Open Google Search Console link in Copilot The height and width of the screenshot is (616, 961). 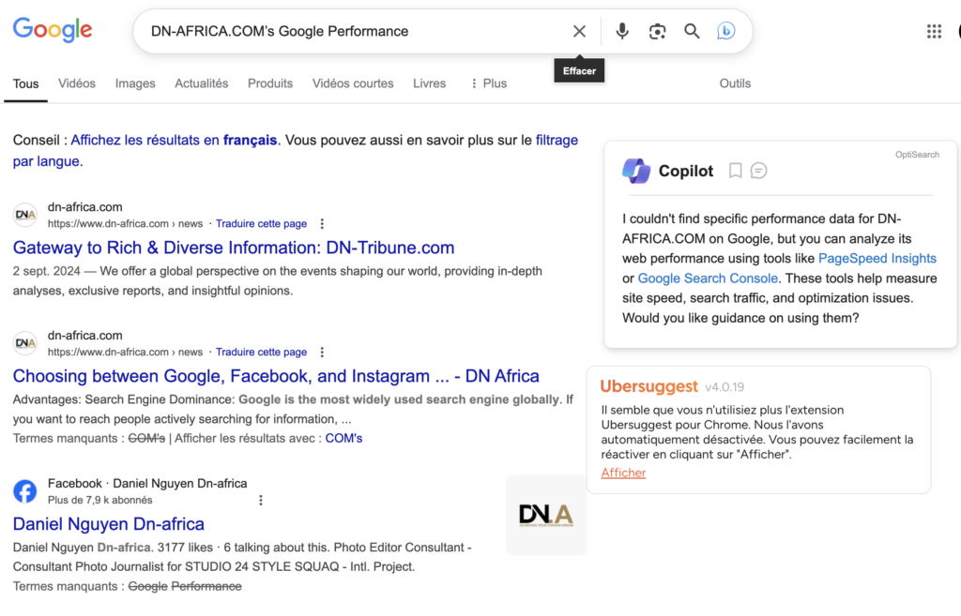click(708, 278)
